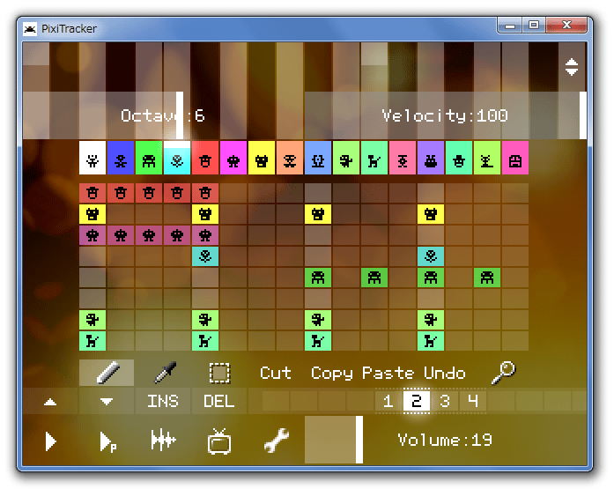Pick the cyan skull instrument in palette

click(x=177, y=158)
